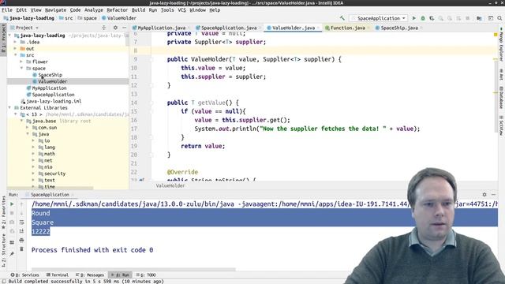Click the window layout icon beside search

click(491, 18)
